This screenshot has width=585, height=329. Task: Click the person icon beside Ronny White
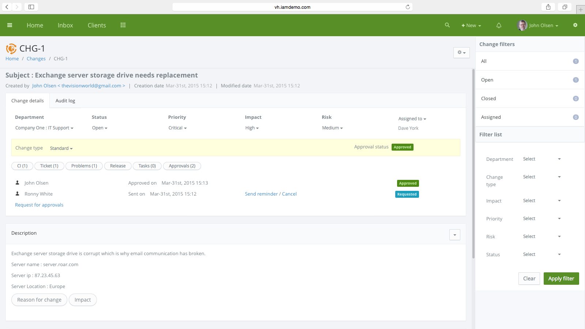pyautogui.click(x=17, y=194)
